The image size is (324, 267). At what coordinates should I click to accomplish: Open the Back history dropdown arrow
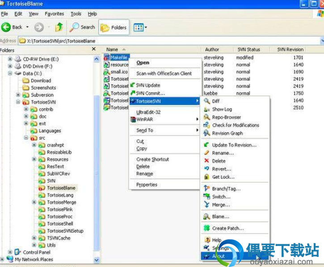(x=27, y=27)
